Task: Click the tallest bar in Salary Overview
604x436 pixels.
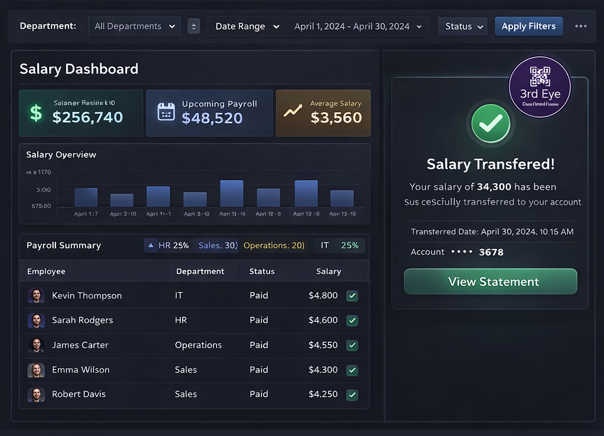Action: tap(232, 193)
